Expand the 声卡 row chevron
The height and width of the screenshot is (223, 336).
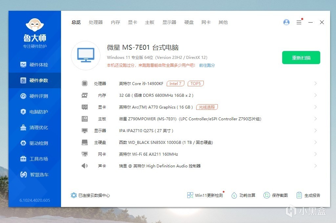(x=315, y=165)
